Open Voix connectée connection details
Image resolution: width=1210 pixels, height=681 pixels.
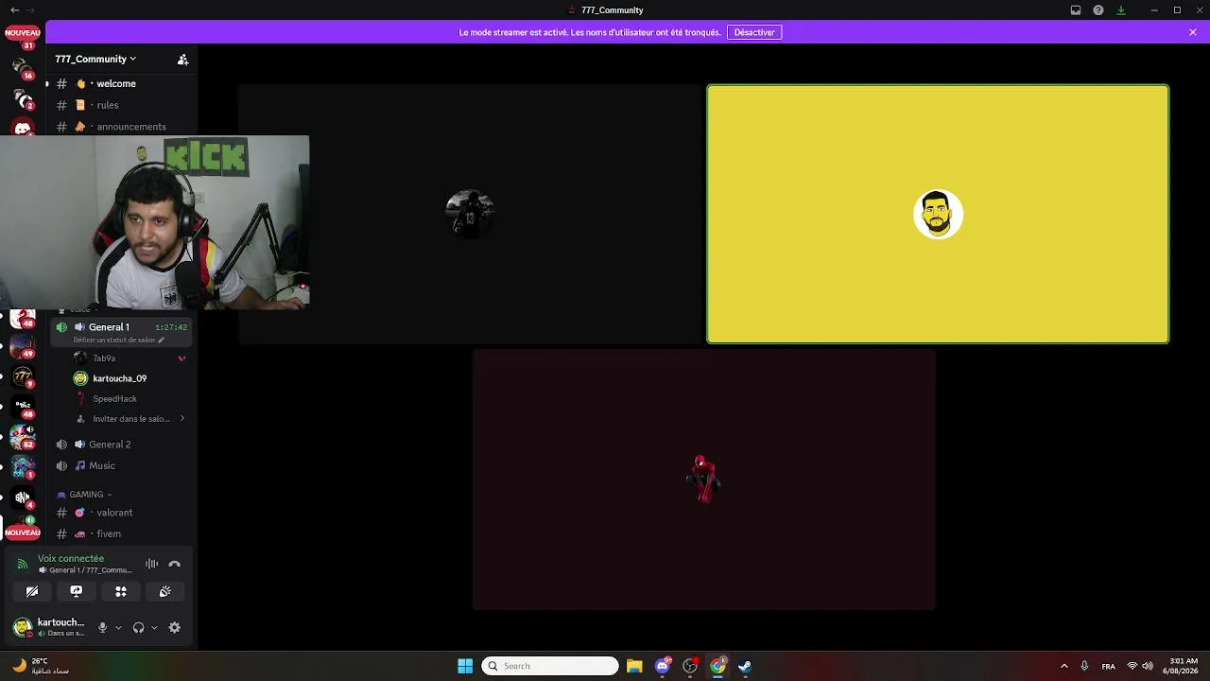pos(71,559)
